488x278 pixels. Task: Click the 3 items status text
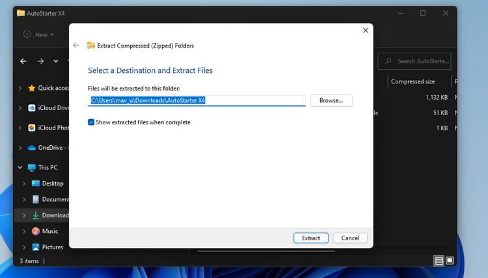pos(29,261)
